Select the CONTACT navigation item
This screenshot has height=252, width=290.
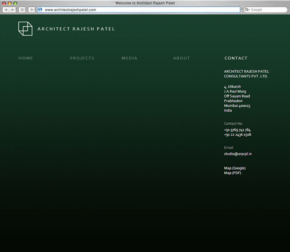(x=236, y=58)
